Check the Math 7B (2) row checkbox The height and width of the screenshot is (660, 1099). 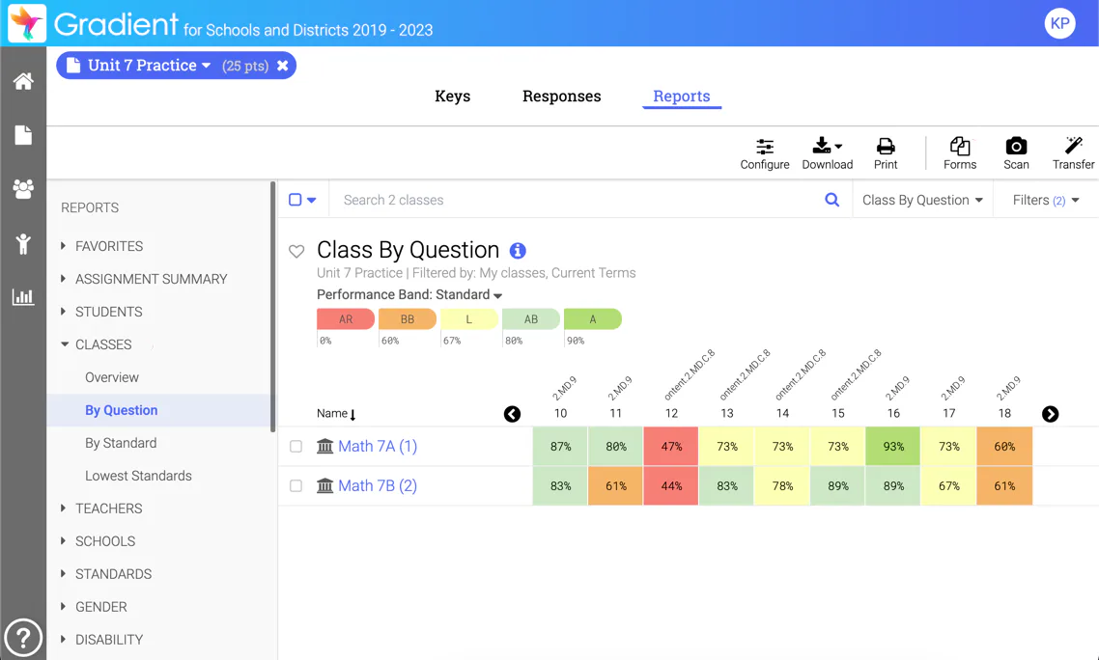(x=296, y=485)
